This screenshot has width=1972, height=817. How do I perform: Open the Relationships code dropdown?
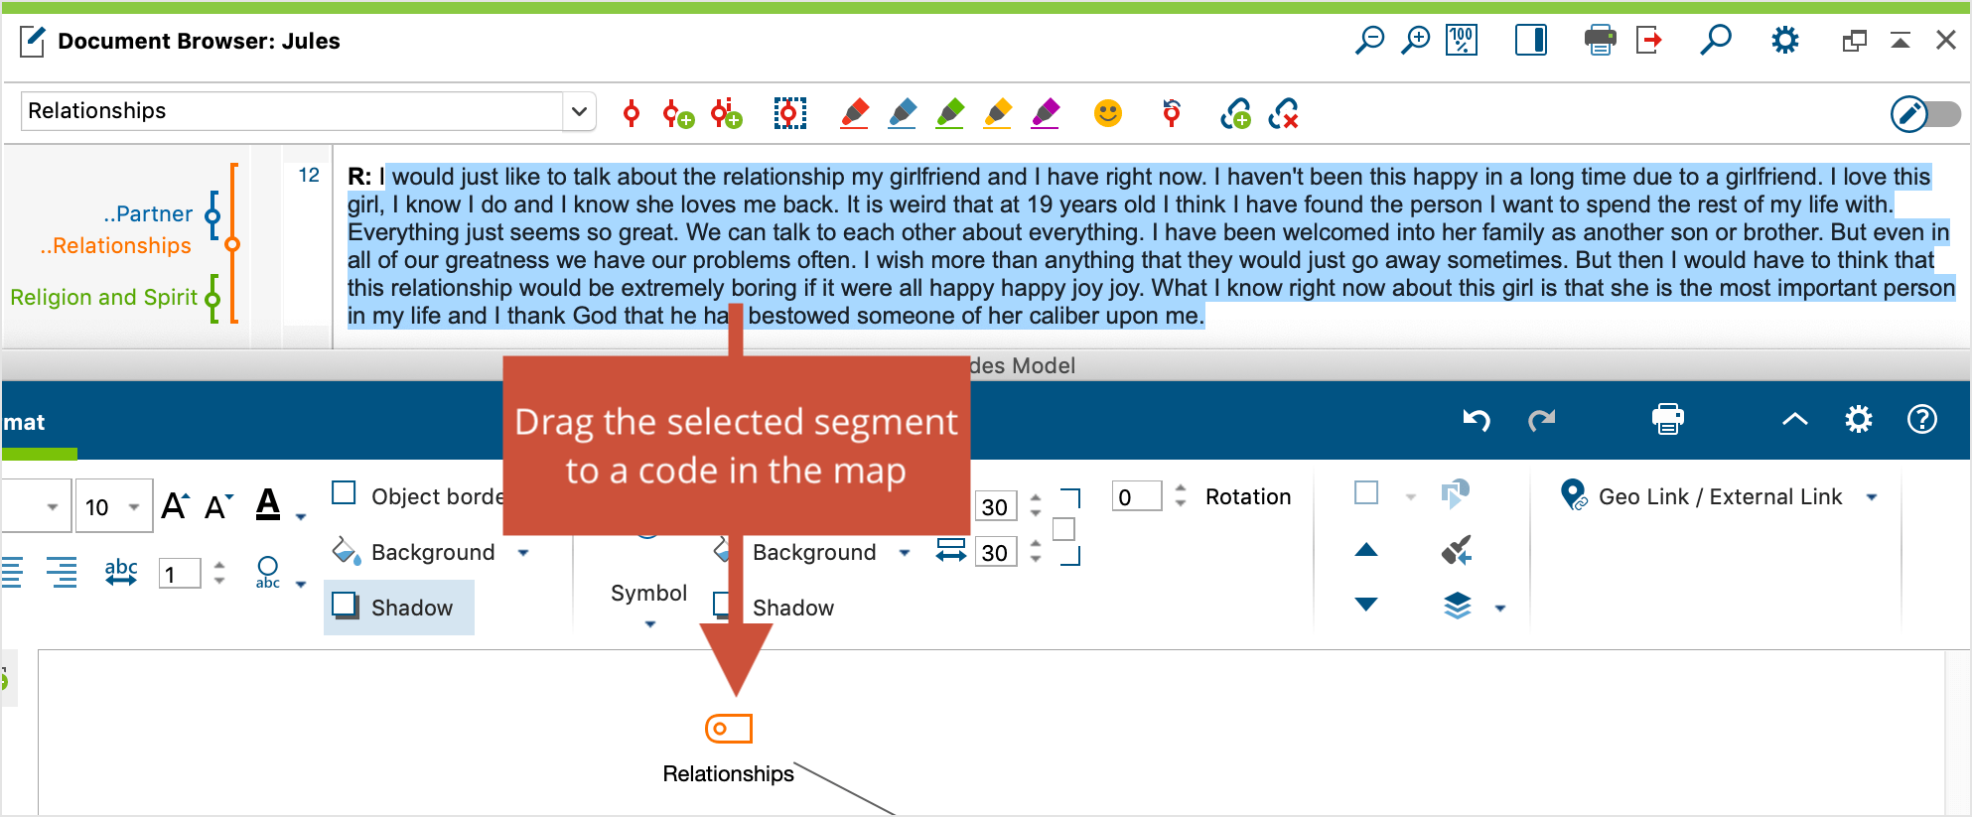(579, 111)
